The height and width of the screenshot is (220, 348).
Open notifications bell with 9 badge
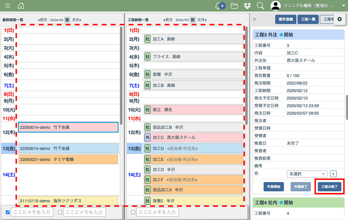[x=218, y=6]
